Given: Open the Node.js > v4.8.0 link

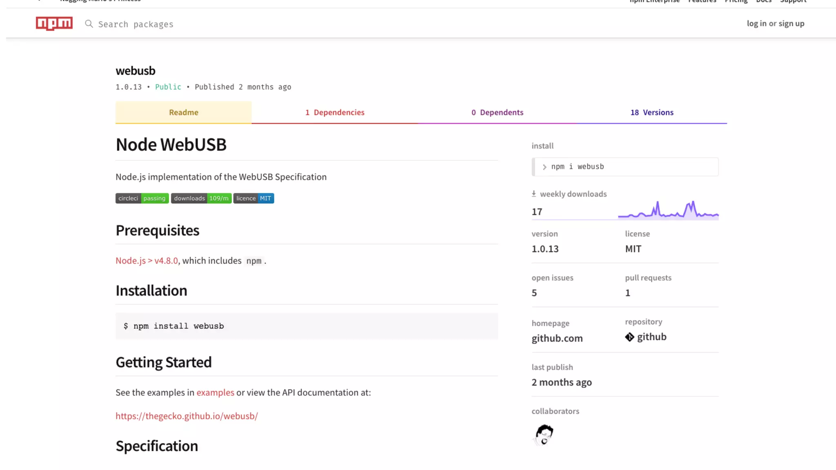Looking at the screenshot, I should 147,261.
